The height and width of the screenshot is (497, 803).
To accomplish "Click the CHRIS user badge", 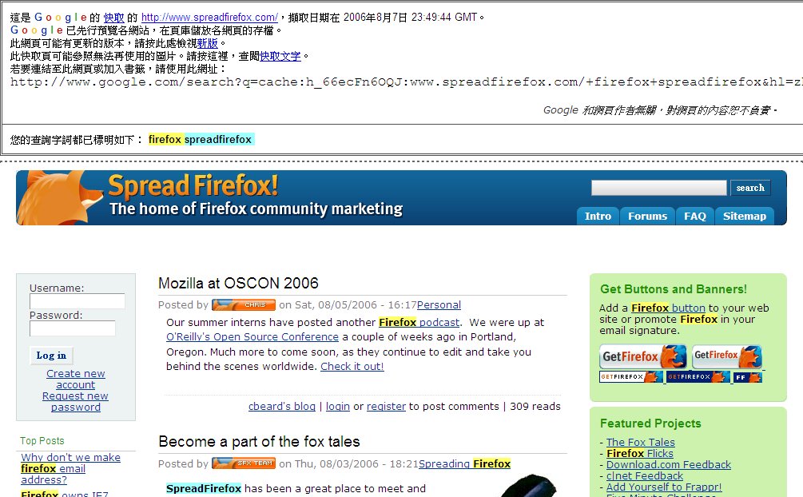I will [244, 305].
